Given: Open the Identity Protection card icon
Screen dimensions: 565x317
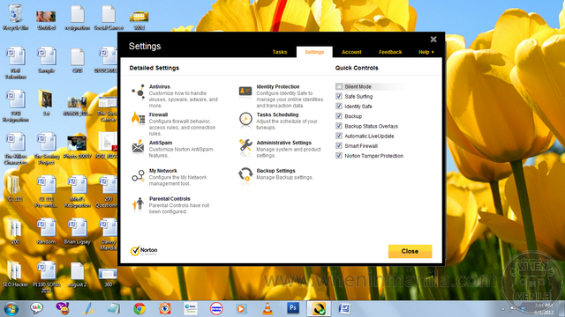Looking at the screenshot, I should (245, 91).
